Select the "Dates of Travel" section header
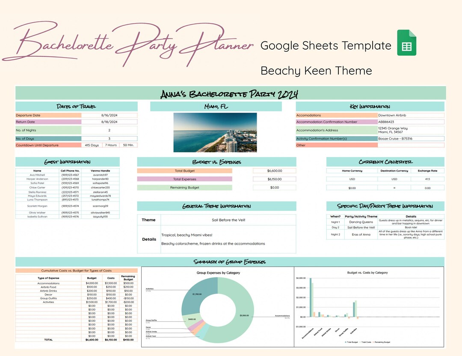The height and width of the screenshot is (356, 462). (76, 106)
